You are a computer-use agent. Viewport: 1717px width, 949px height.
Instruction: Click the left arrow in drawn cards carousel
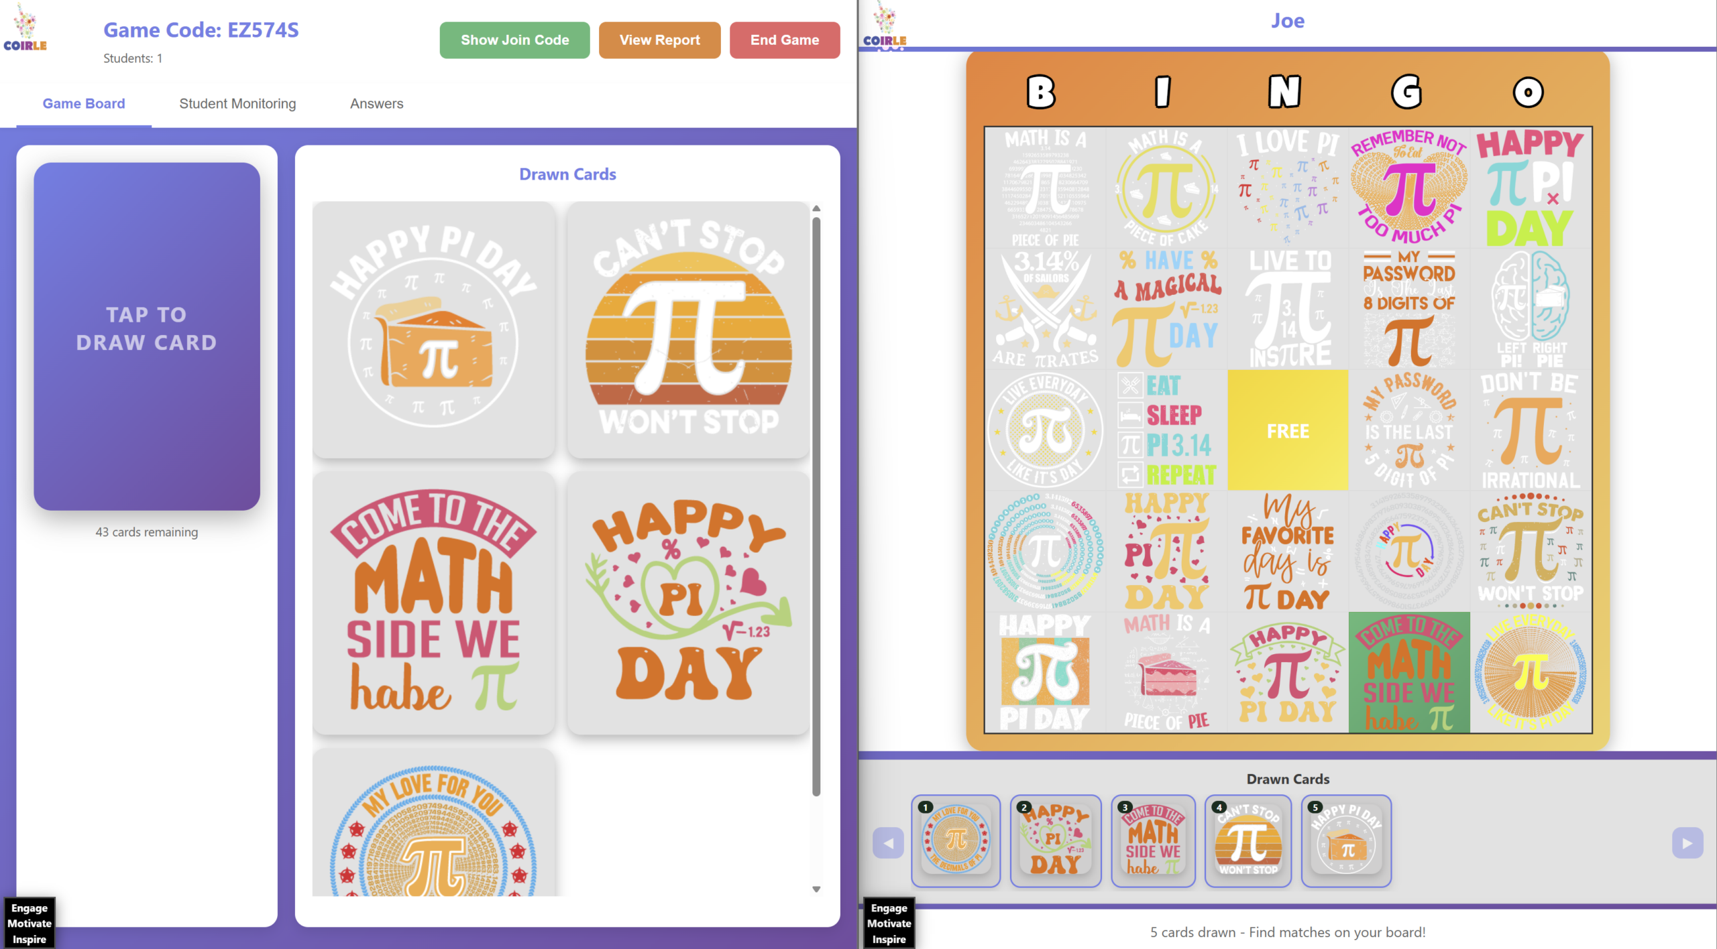(x=888, y=843)
